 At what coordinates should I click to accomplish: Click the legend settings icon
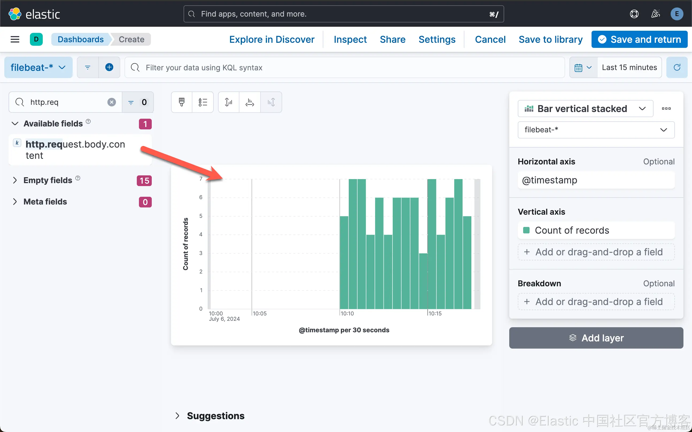pyautogui.click(x=203, y=102)
